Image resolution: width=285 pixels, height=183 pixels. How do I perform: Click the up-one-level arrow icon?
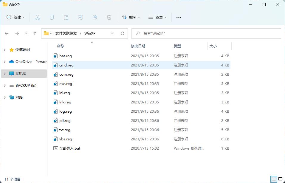click(35, 33)
